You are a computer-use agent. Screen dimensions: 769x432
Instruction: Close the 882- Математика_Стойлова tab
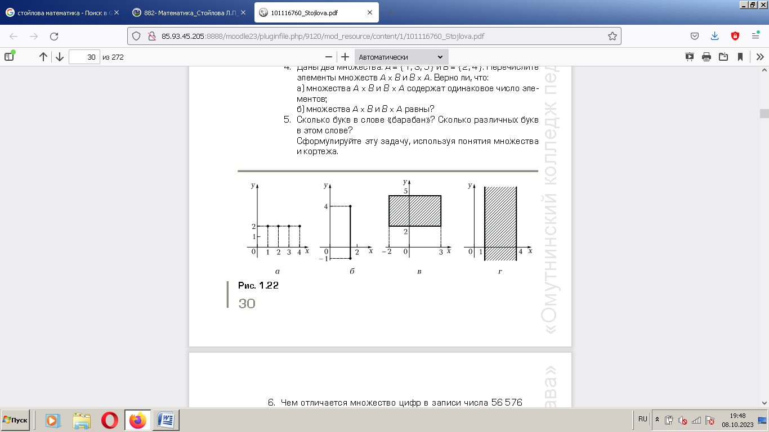[x=243, y=12]
